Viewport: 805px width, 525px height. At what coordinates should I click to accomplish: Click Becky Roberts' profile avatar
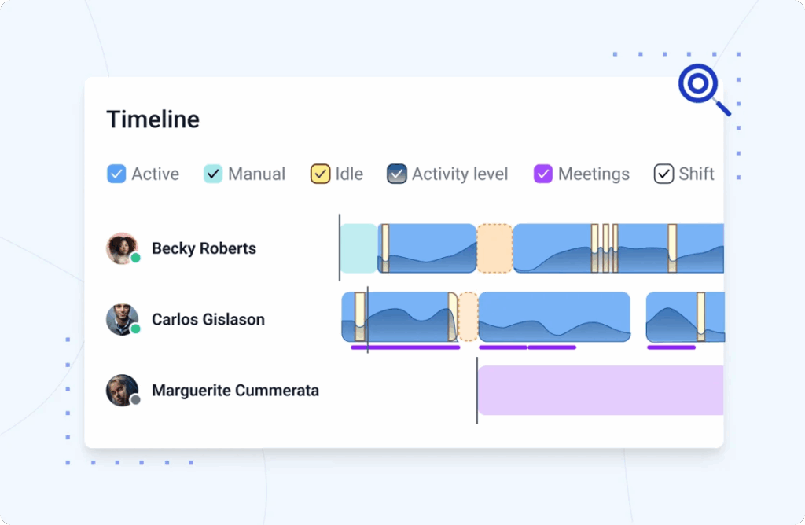[123, 248]
